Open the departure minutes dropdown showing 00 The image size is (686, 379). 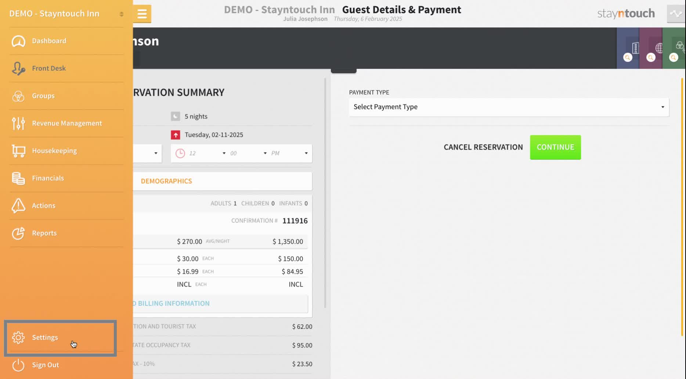[248, 153]
